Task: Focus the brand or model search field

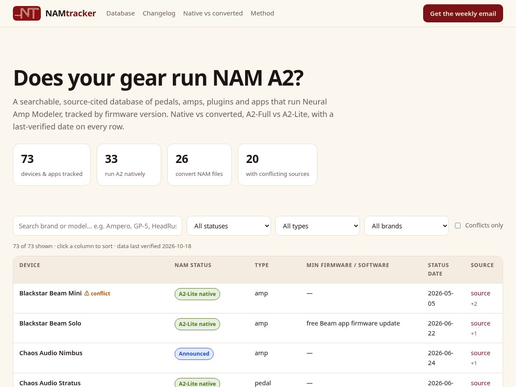Action: [x=98, y=226]
